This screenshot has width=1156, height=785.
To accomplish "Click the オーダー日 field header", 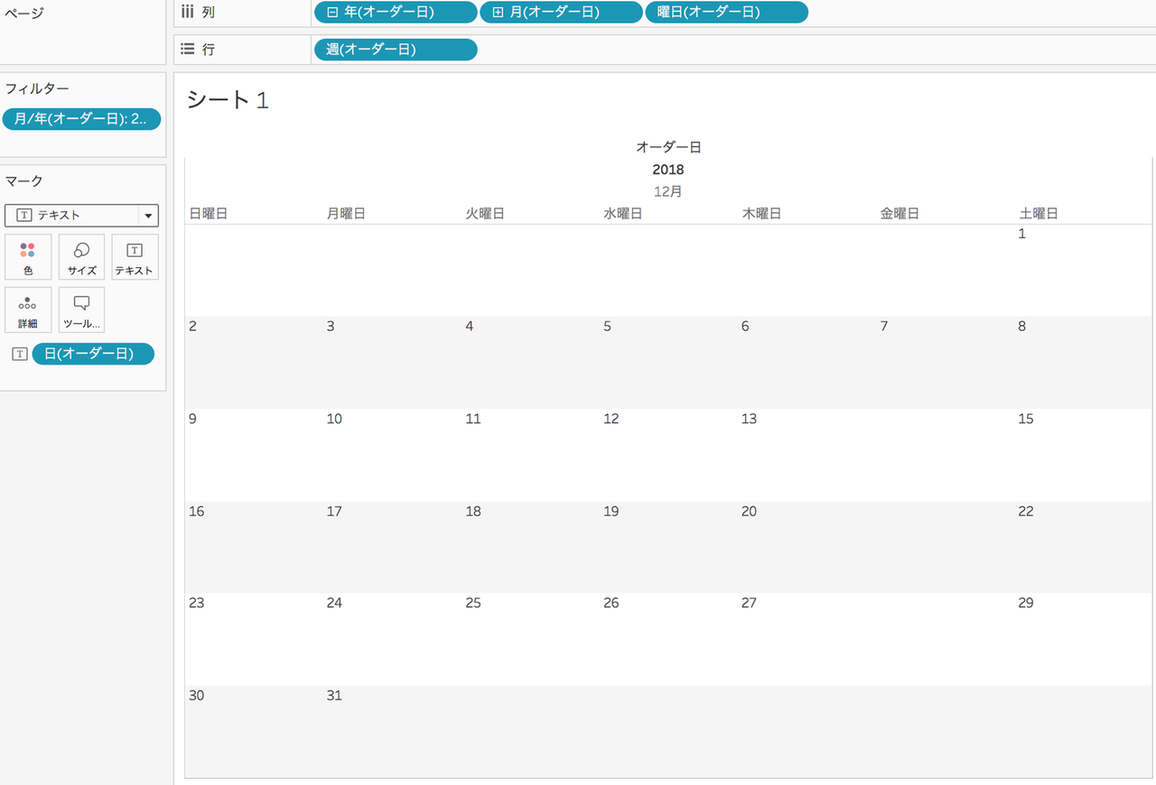I will click(668, 146).
